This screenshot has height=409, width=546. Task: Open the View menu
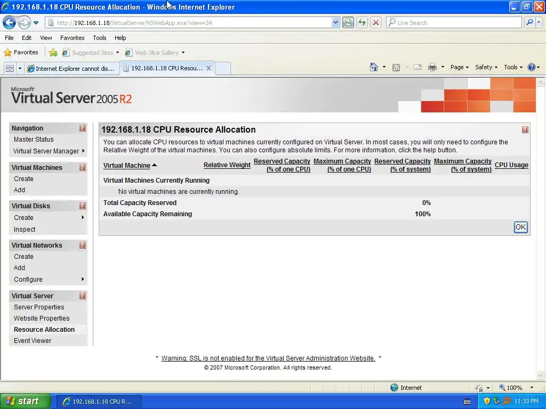46,38
